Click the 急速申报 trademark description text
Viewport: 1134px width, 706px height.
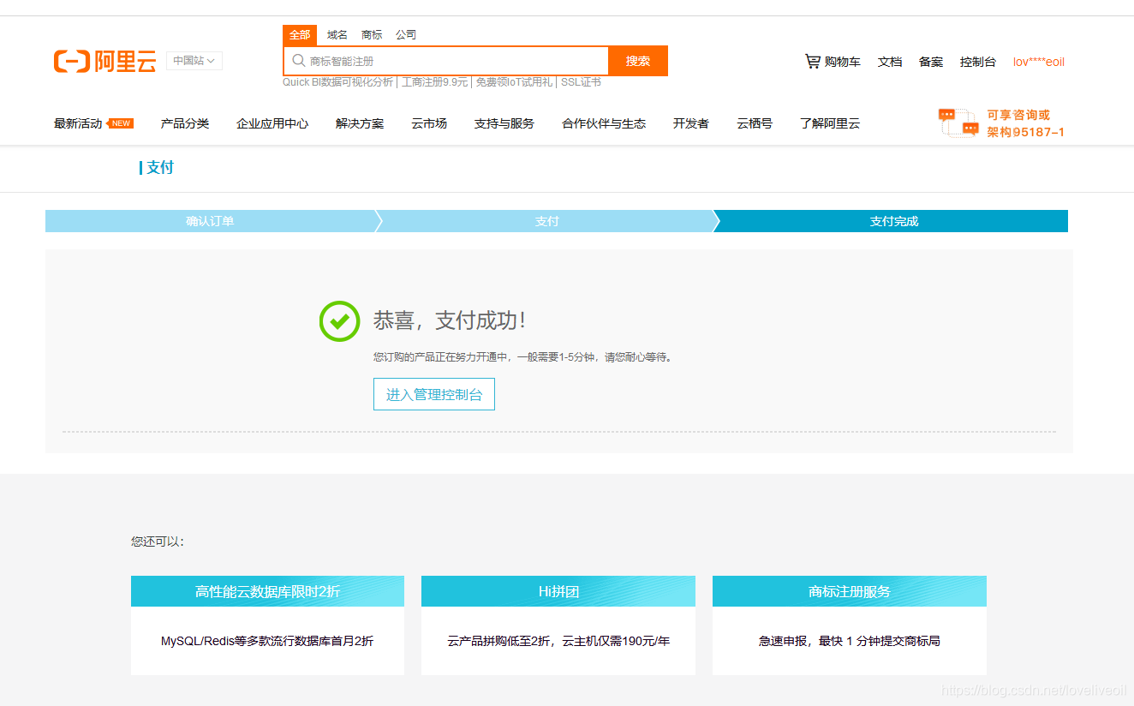850,641
